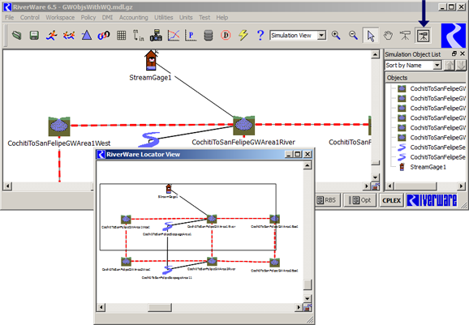The image size is (469, 325).
Task: Undock the Simulation Object List panel
Action: [x=454, y=53]
